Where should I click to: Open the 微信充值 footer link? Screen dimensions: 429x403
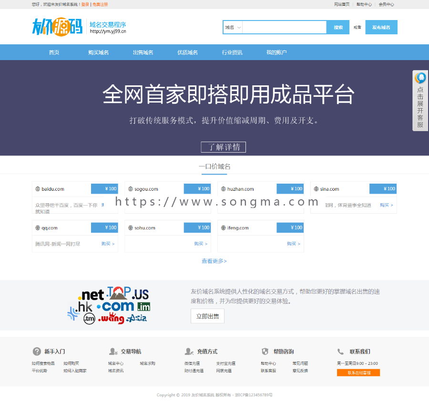[x=192, y=363]
